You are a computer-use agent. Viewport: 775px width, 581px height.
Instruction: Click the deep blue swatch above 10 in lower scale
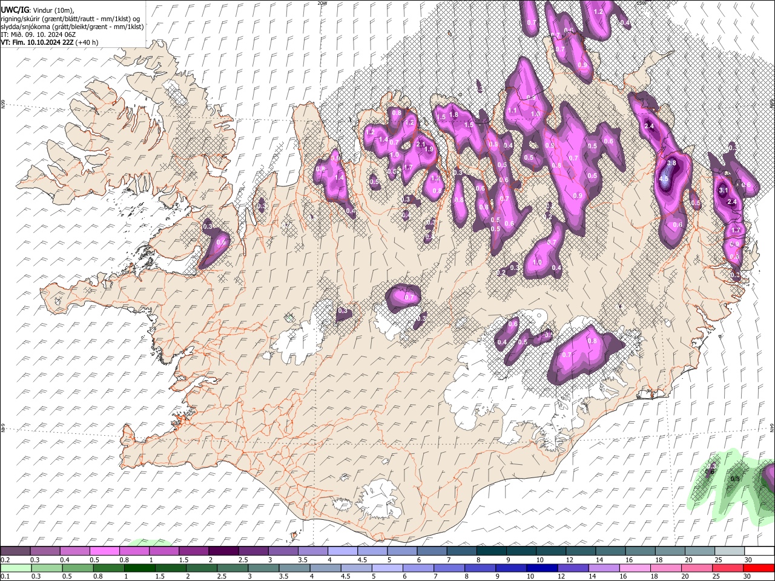tap(541, 568)
